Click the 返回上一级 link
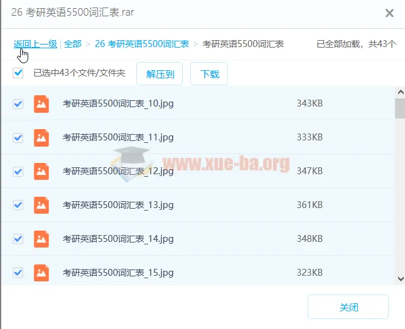The height and width of the screenshot is (329, 405). (35, 44)
